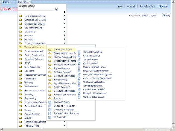Open the Worklist link
The height and width of the screenshot is (131, 175).
click(131, 6)
